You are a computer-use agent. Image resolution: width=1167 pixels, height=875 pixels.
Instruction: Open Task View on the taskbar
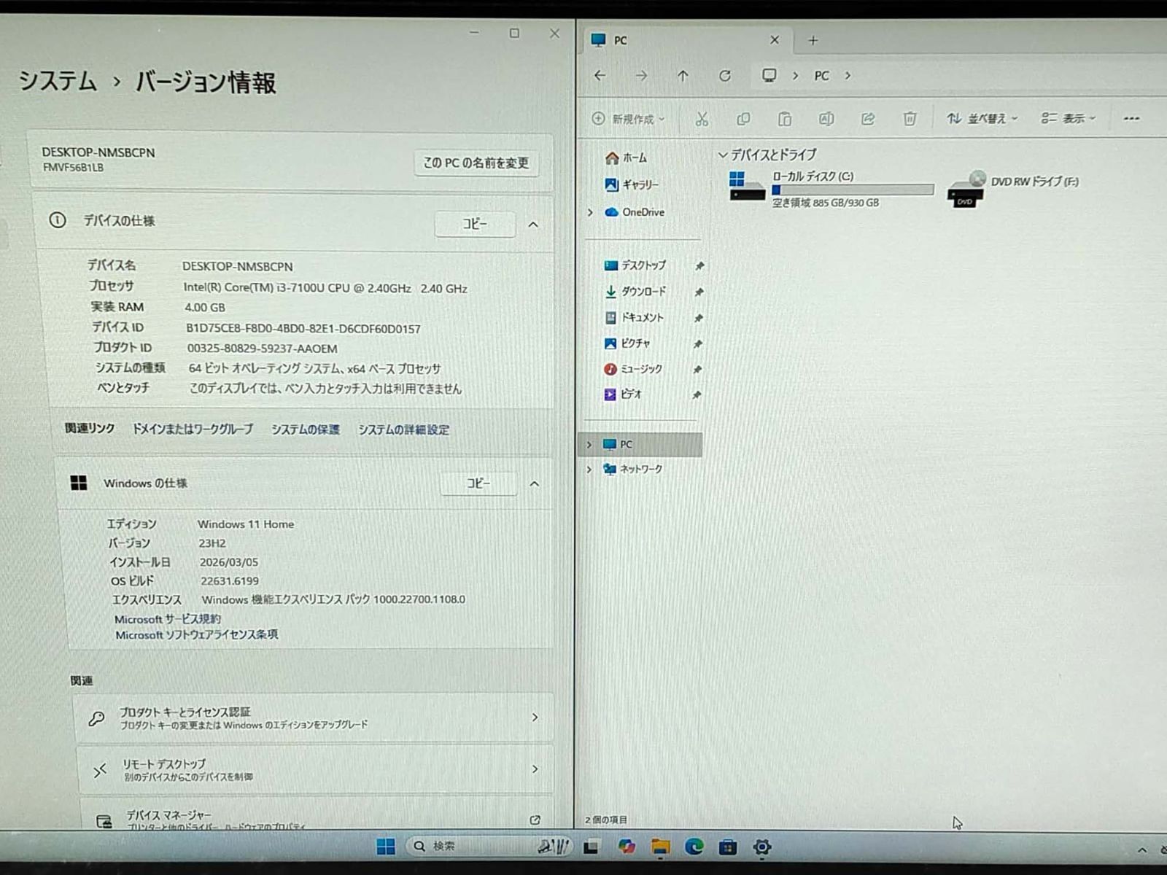point(592,847)
